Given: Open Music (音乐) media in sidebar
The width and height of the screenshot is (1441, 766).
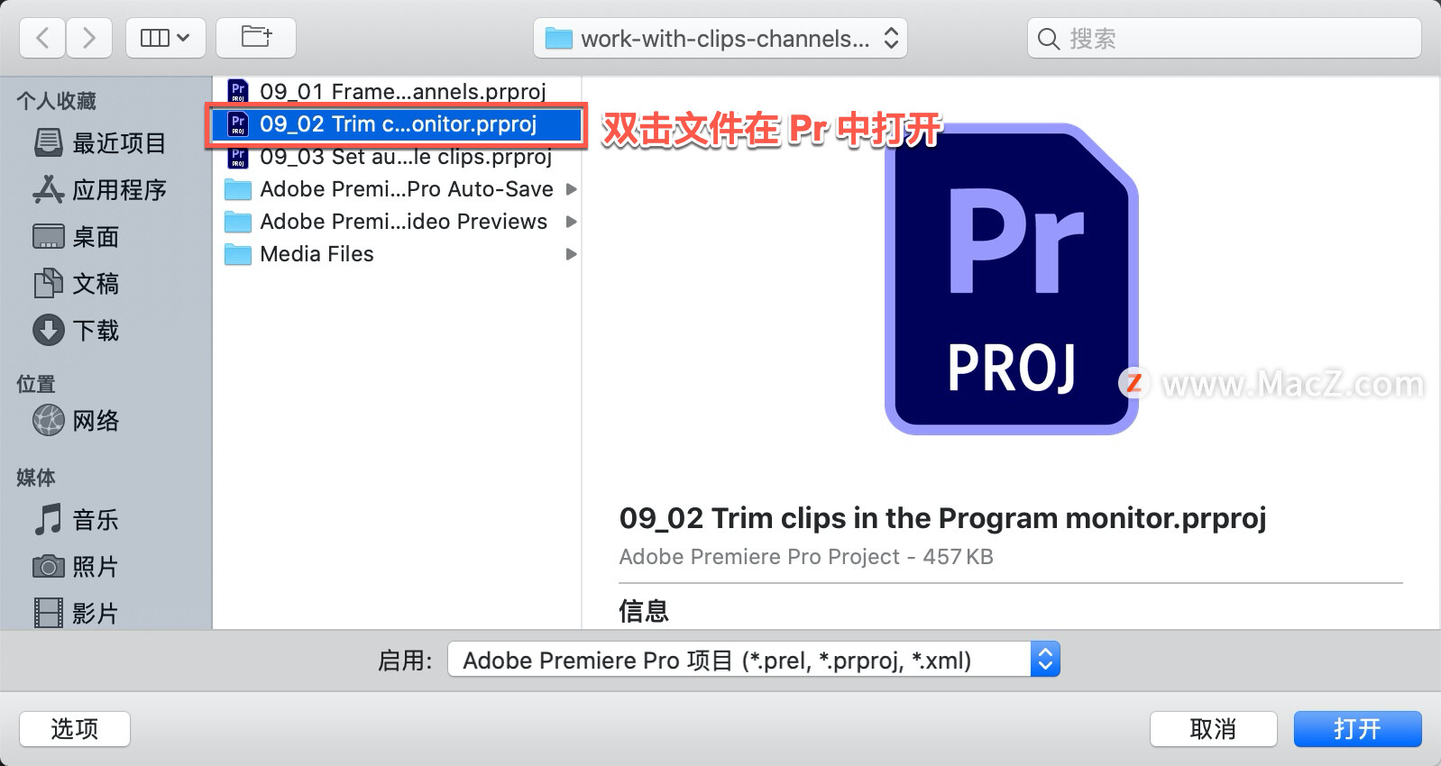Looking at the screenshot, I should (x=77, y=520).
